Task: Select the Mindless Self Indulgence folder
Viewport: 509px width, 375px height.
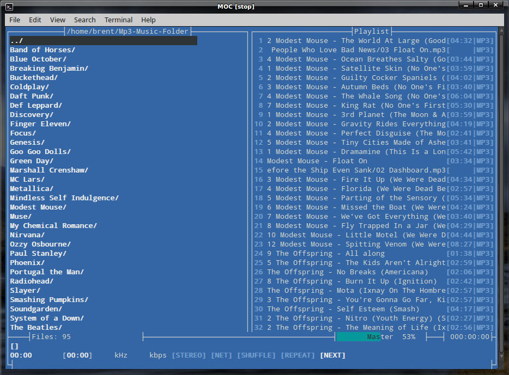Action: coord(64,198)
